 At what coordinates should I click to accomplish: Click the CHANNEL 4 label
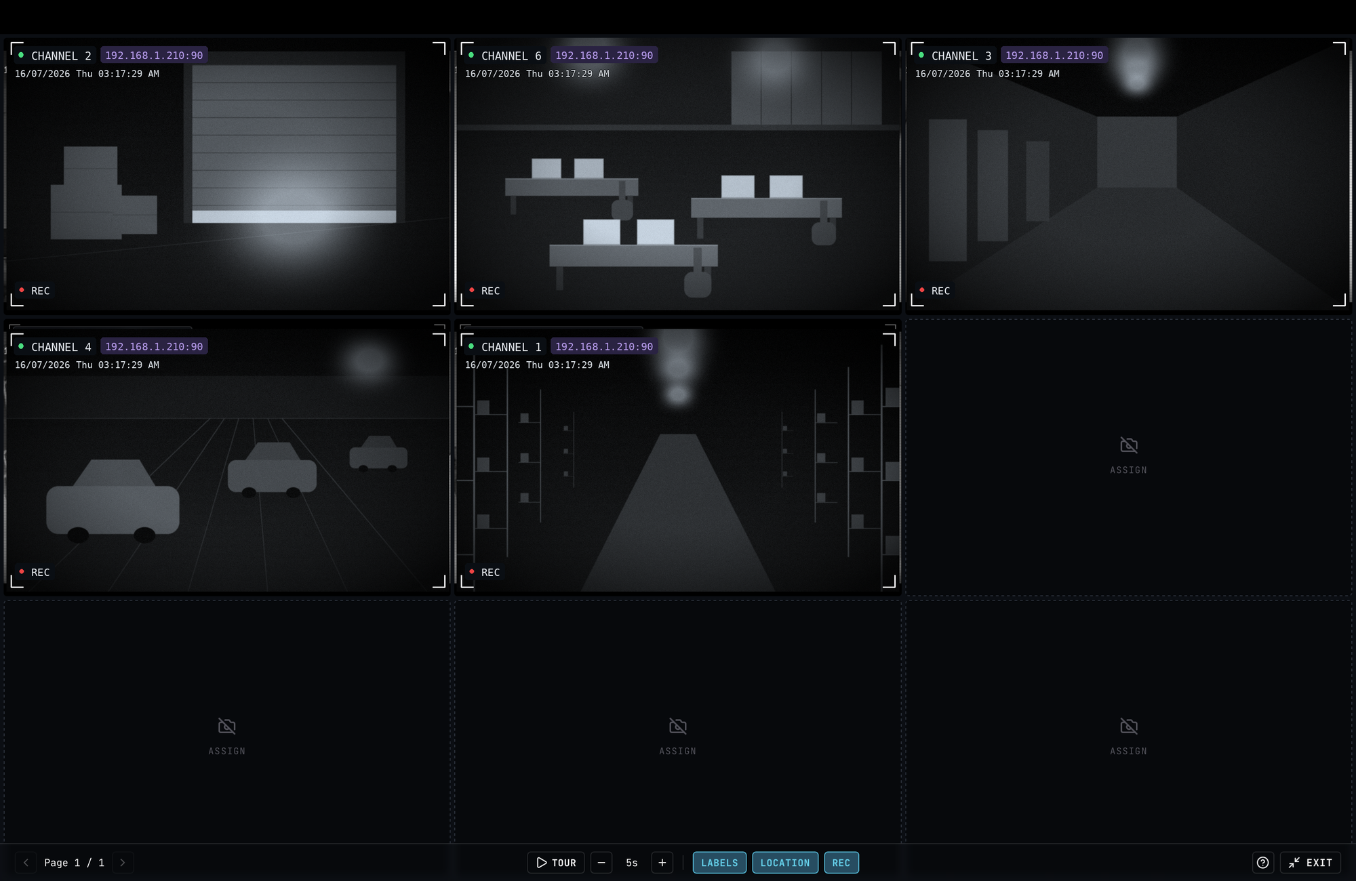coord(61,347)
